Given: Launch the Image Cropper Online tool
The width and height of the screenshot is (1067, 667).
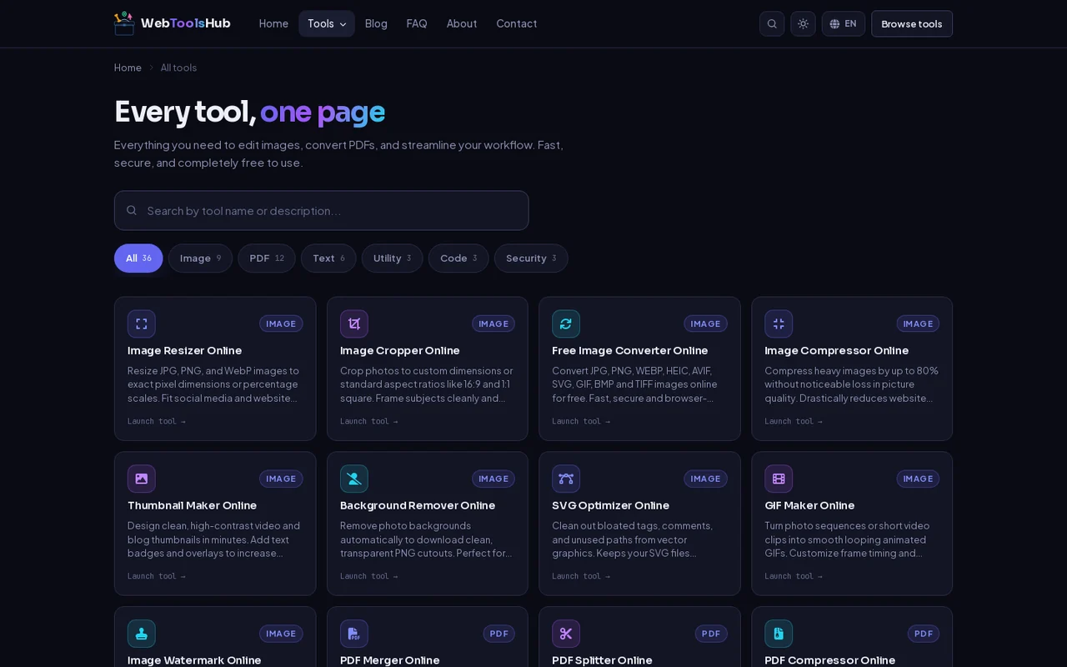Looking at the screenshot, I should (x=369, y=421).
